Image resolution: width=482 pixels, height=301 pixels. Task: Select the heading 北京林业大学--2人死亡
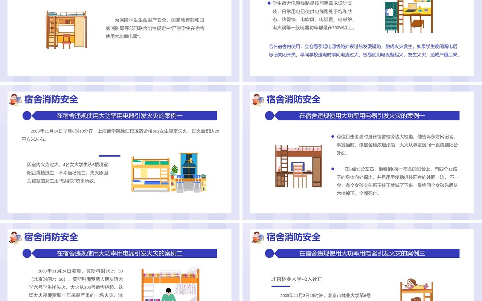tap(297, 279)
